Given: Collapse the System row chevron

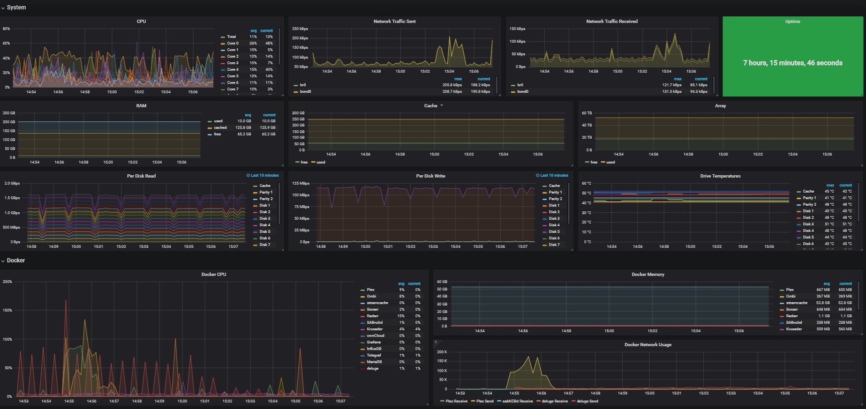Looking at the screenshot, I should pyautogui.click(x=3, y=8).
